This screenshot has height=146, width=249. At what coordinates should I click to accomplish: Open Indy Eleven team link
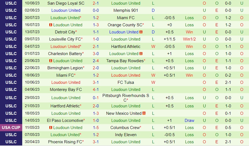[126, 135]
